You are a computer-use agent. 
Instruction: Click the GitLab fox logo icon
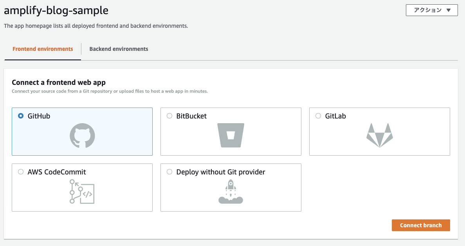pos(379,135)
